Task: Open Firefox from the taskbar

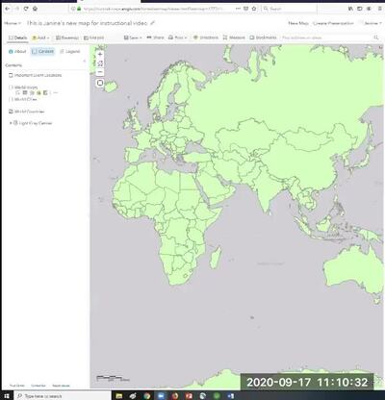Action: click(x=175, y=396)
